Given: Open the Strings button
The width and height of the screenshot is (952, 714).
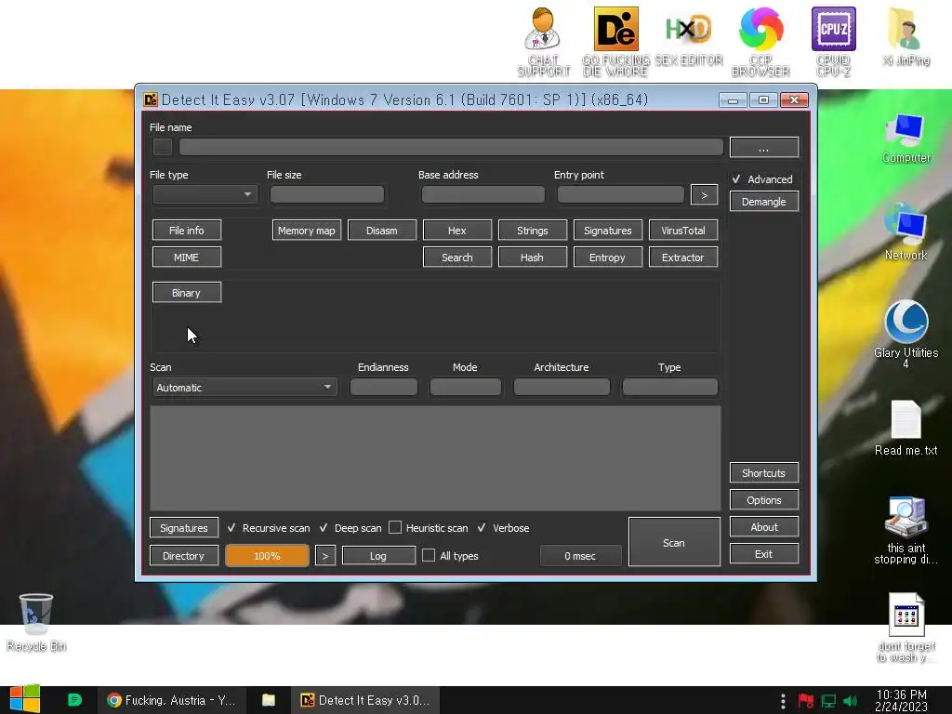Looking at the screenshot, I should [x=533, y=231].
